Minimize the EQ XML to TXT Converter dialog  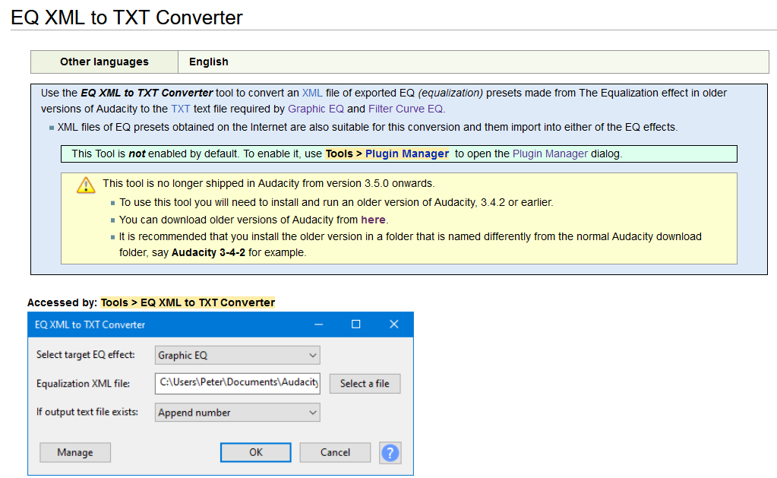[317, 324]
